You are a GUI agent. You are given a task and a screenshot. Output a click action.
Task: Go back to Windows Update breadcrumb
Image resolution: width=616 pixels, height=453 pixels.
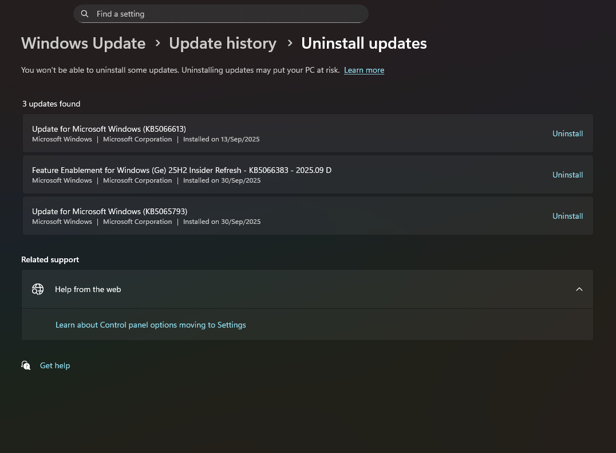tap(83, 43)
